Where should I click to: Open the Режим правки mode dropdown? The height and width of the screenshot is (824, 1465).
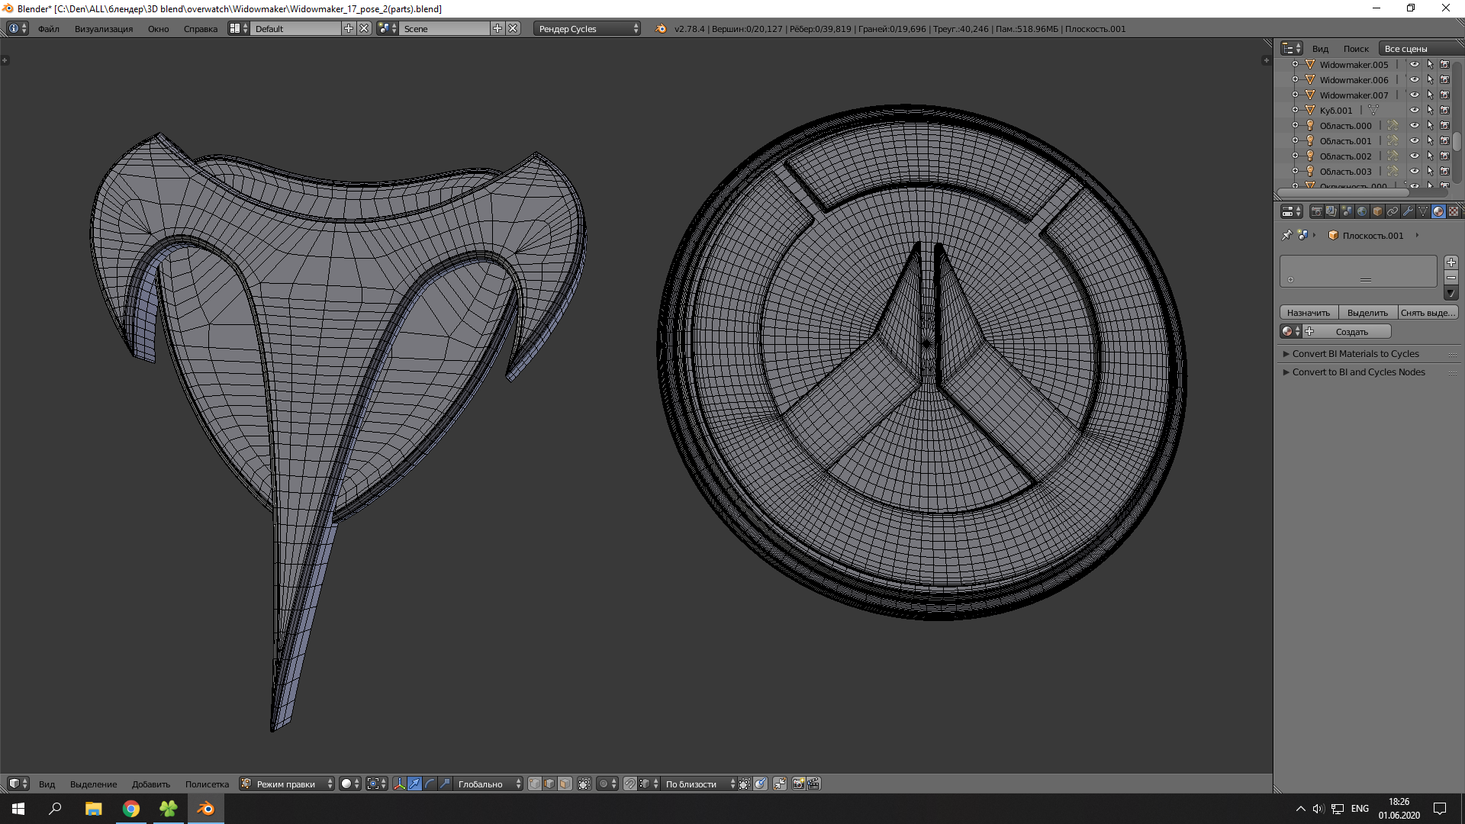(x=287, y=784)
